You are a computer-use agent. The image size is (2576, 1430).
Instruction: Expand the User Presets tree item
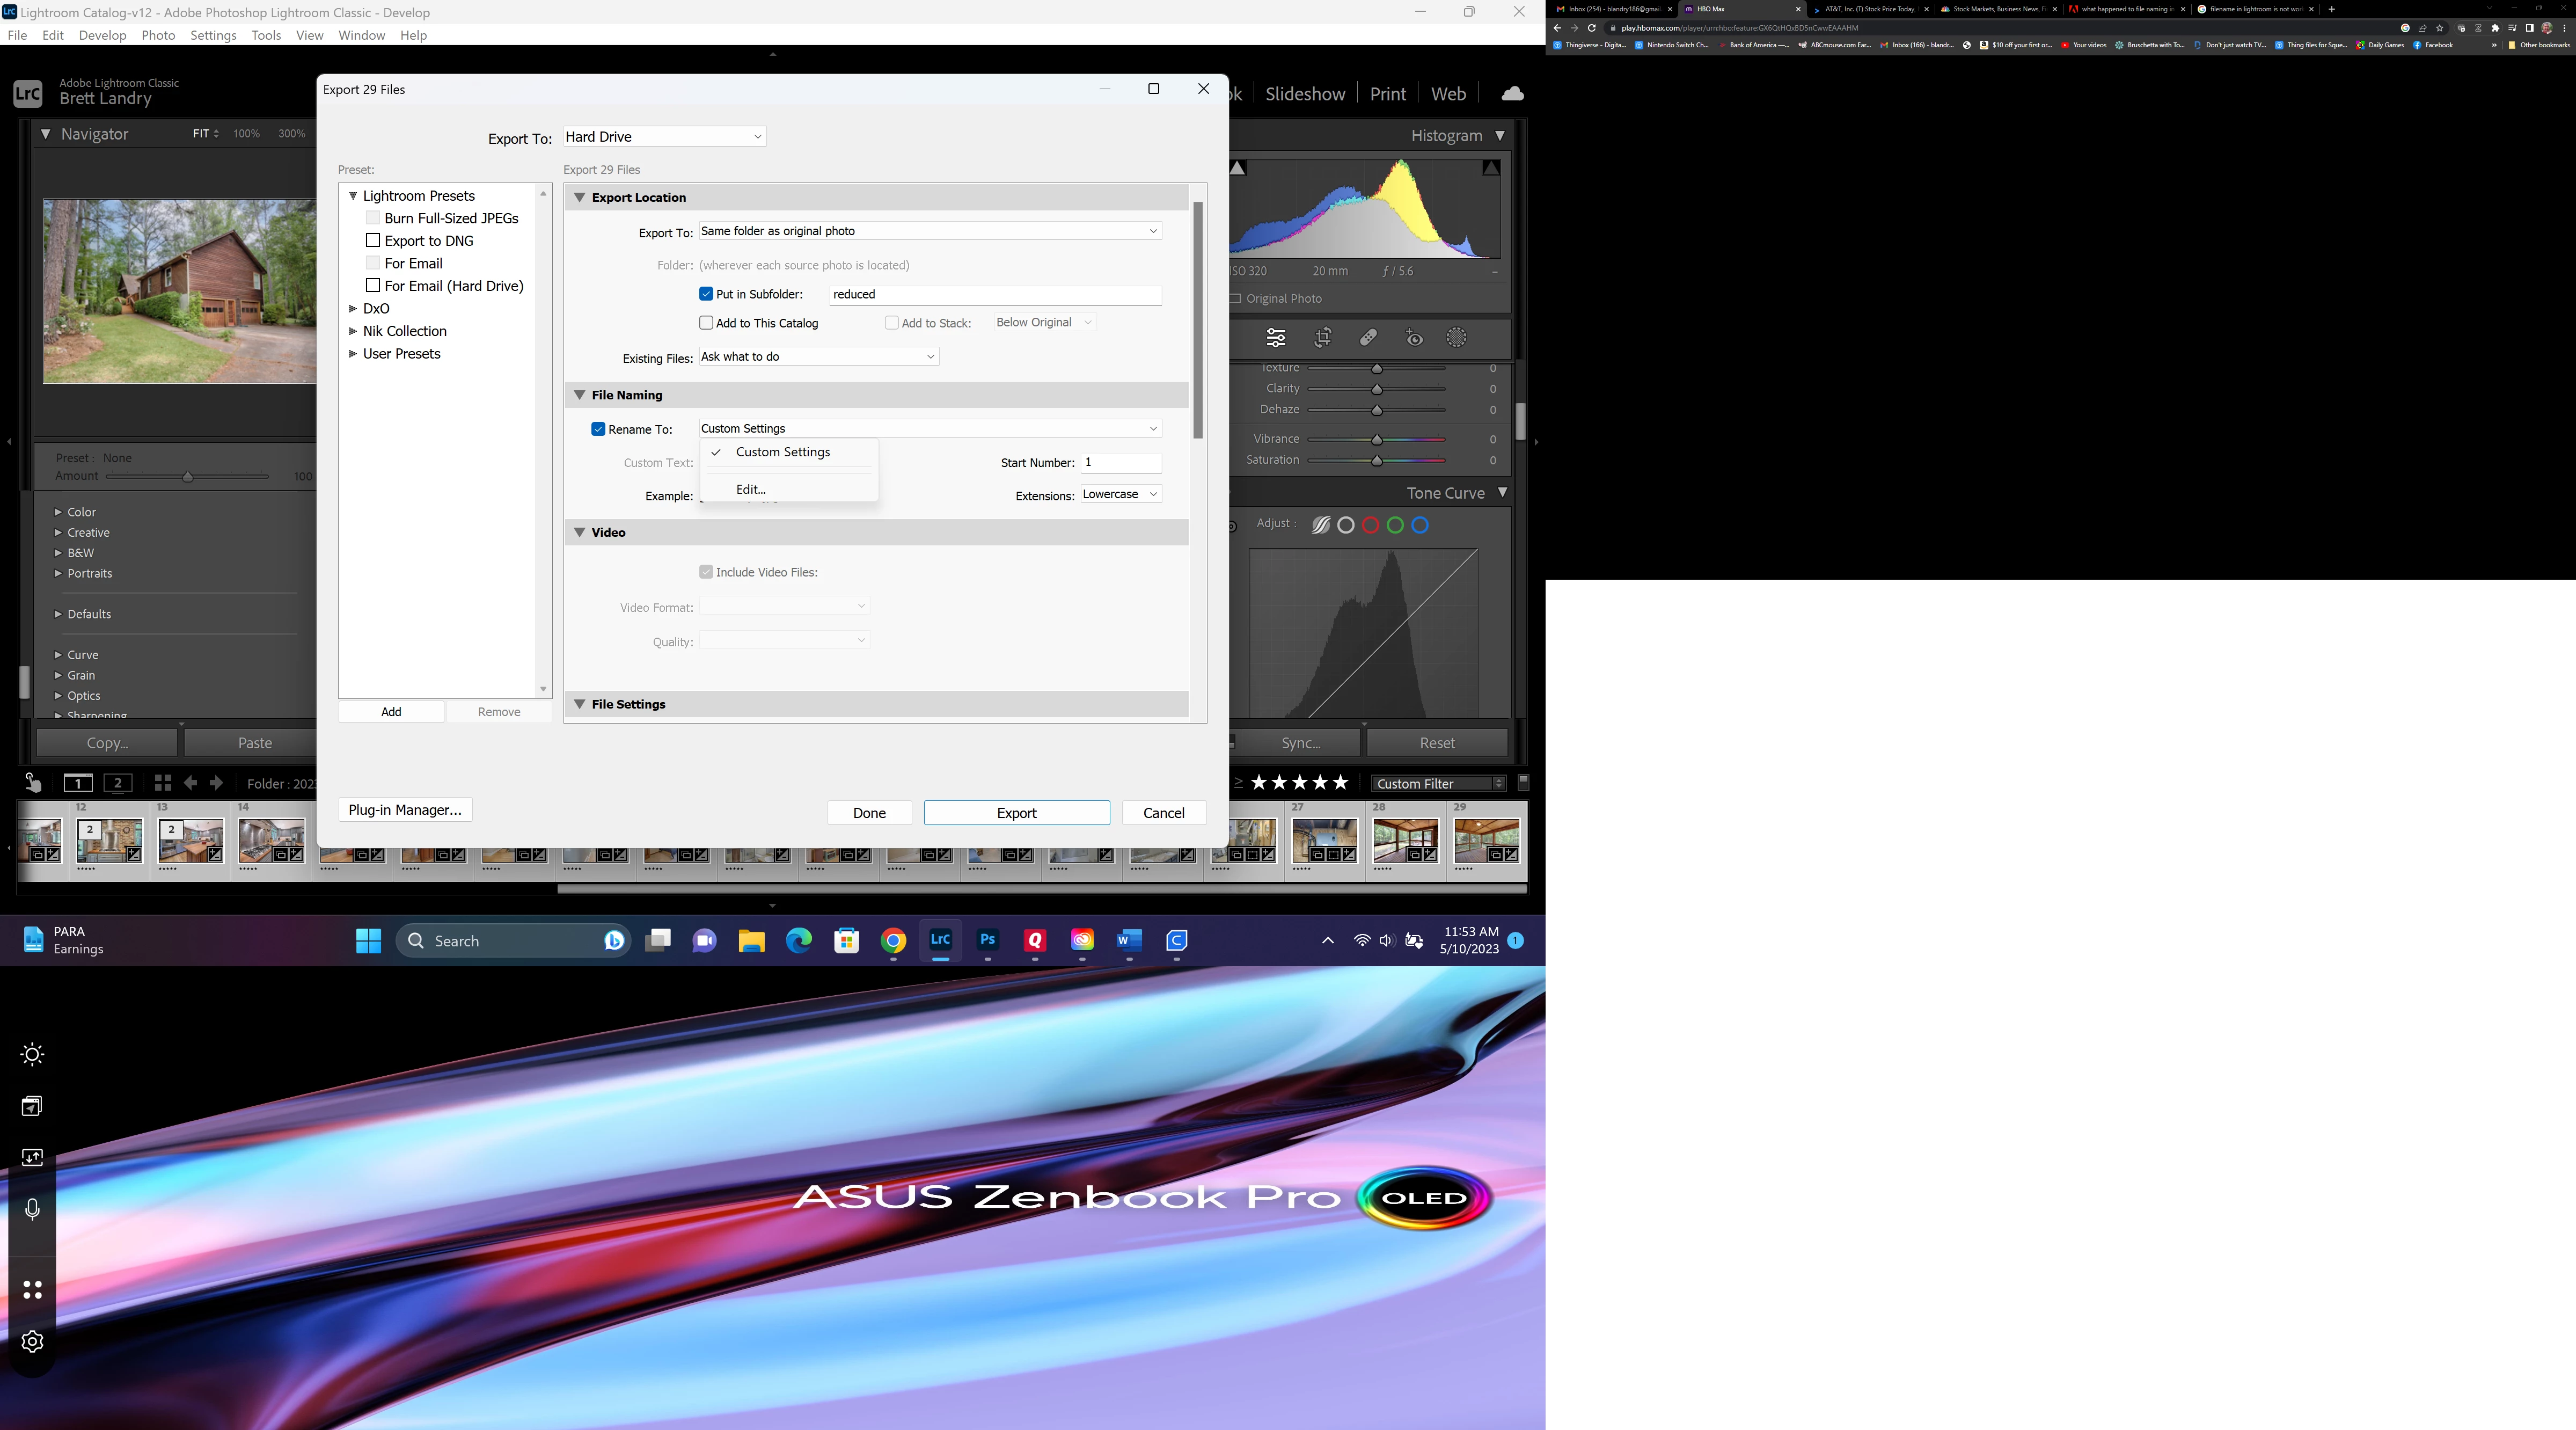point(353,354)
